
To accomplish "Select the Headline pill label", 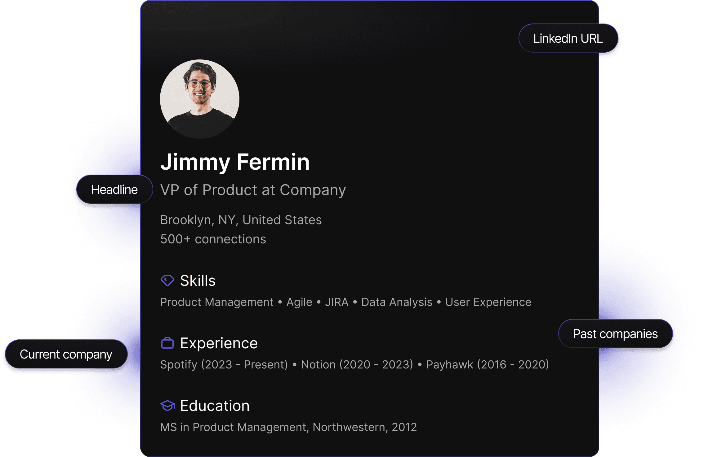I will (114, 189).
